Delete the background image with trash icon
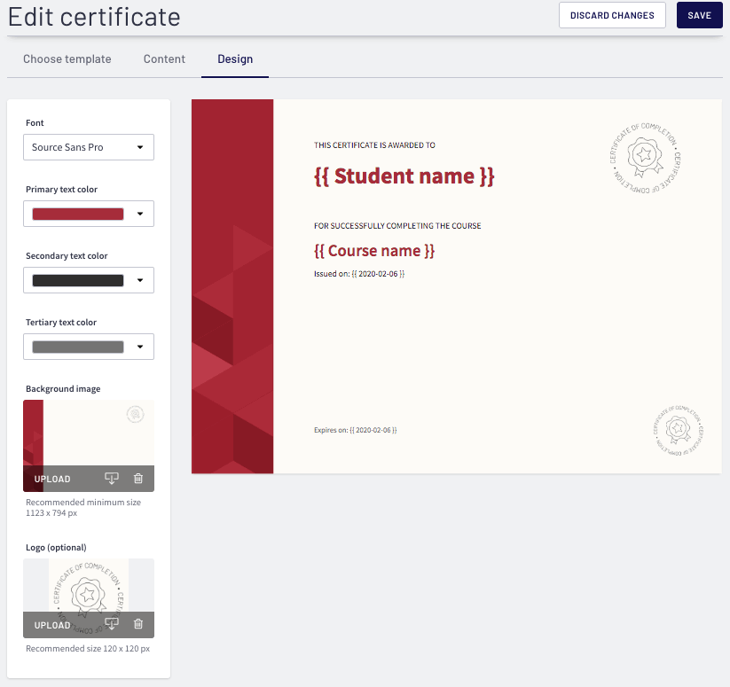The image size is (730, 687). (138, 478)
